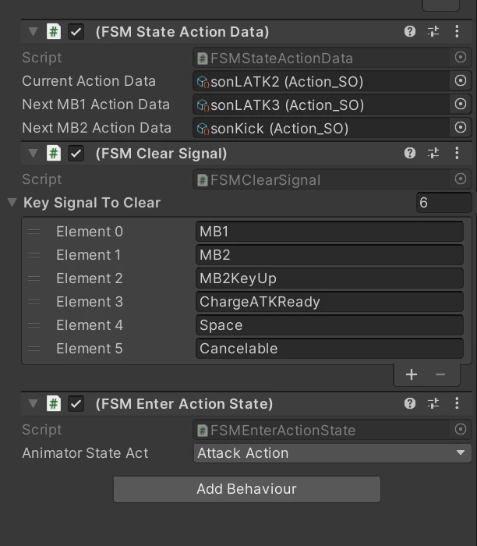Collapse Key Signal To Clear list
The width and height of the screenshot is (477, 546).
[x=12, y=202]
